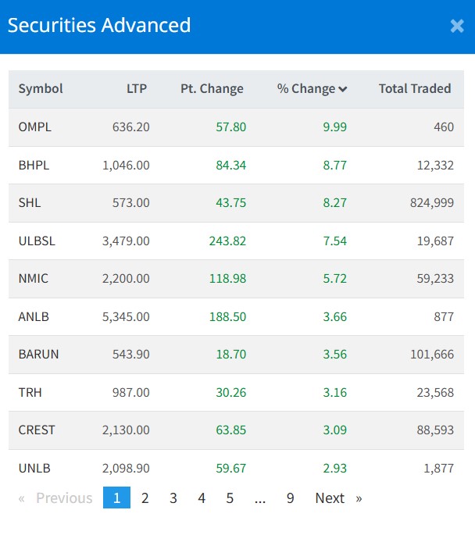475x535 pixels.
Task: Sort table by LTP column header
Action: tap(137, 89)
